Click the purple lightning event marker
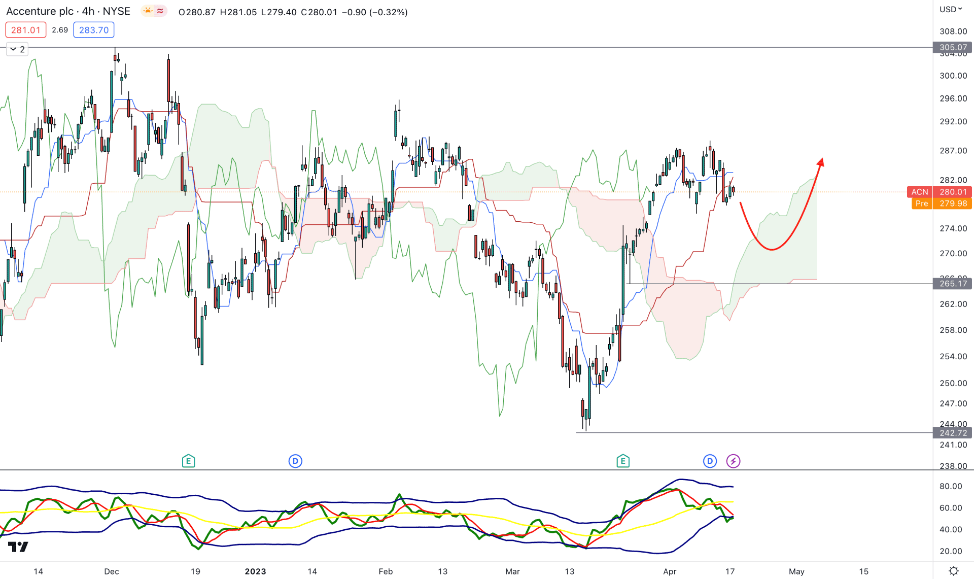The height and width of the screenshot is (579, 974). 733,461
